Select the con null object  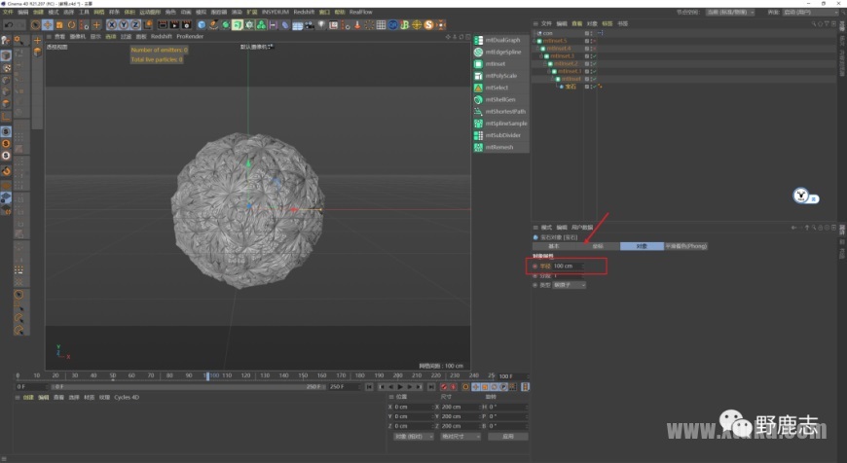(x=548, y=33)
